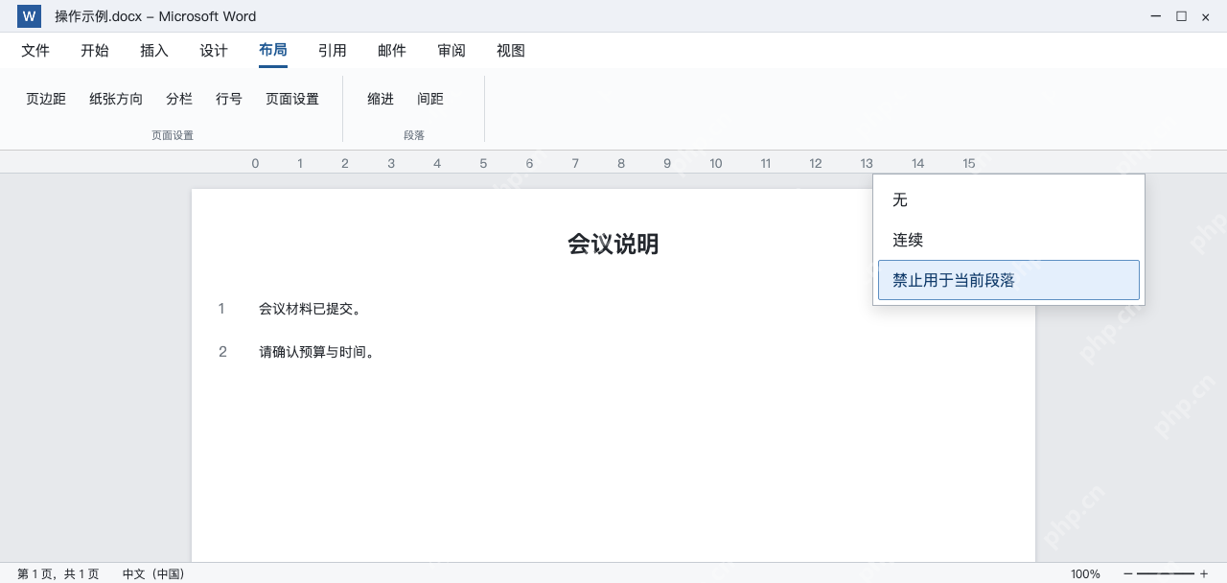Click the document title 会议说明
The width and height of the screenshot is (1227, 583).
[613, 244]
